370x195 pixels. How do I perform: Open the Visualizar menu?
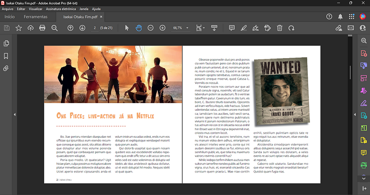click(36, 9)
